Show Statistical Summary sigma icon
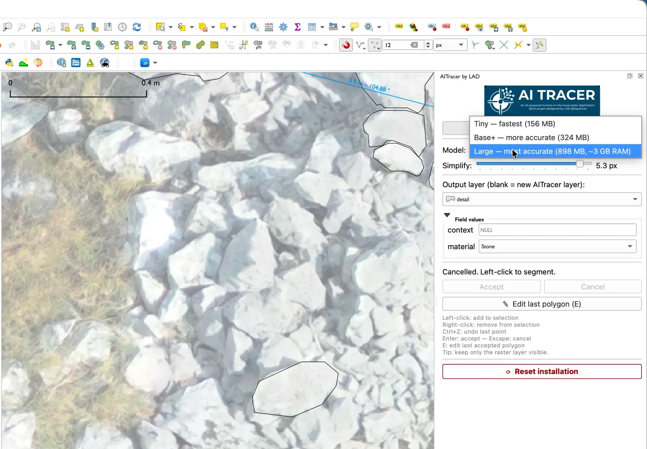The image size is (647, 449). [297, 27]
